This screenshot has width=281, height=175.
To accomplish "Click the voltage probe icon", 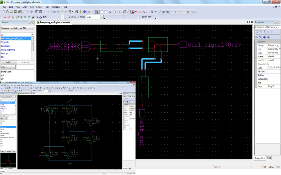I will coord(33,17).
